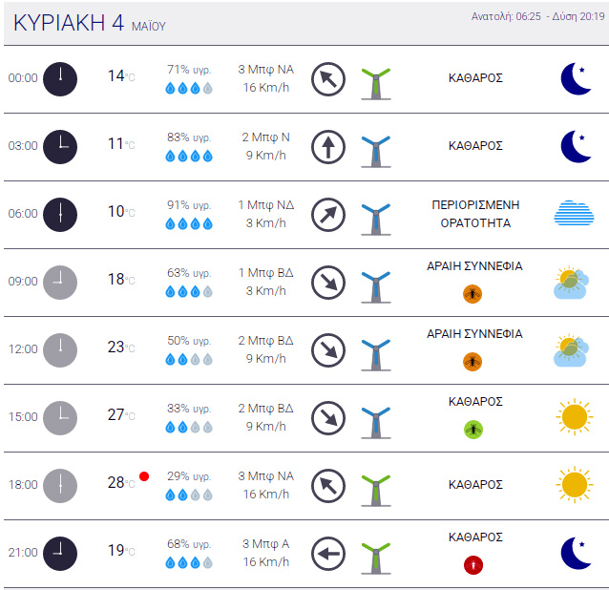Click the partly cloudy icon at 12:00
609x590 pixels.
pos(571,350)
